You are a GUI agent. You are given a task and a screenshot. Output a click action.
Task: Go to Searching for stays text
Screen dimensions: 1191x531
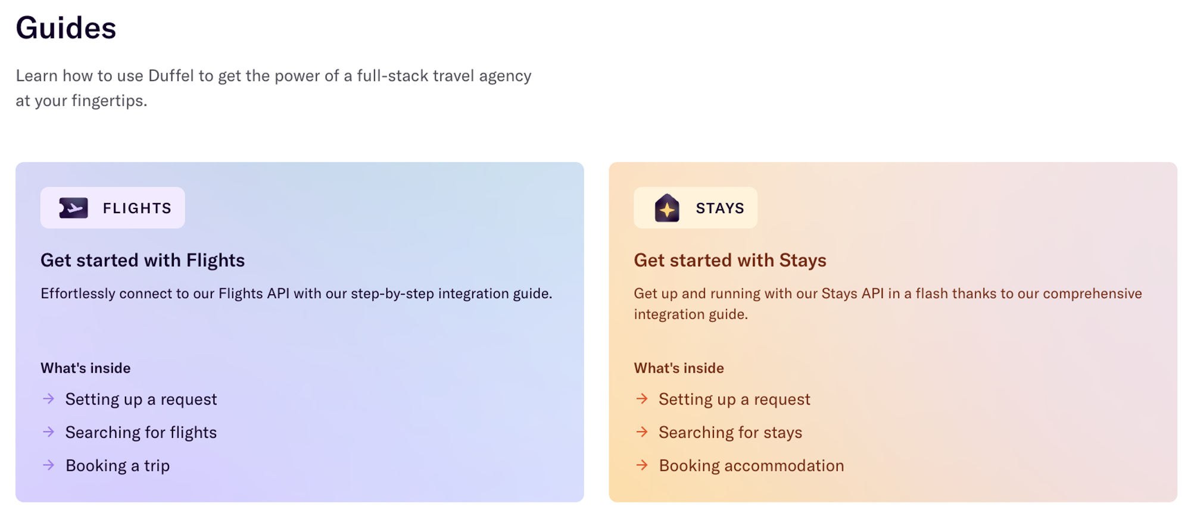pos(730,432)
